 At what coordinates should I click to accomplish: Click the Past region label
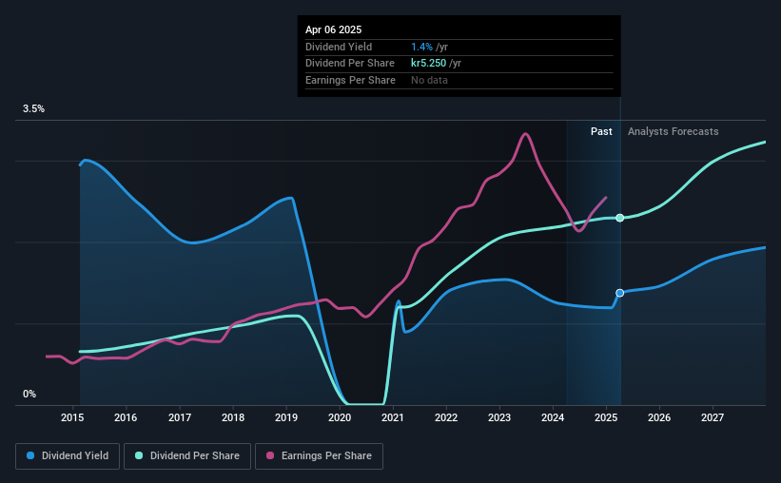[x=601, y=131]
